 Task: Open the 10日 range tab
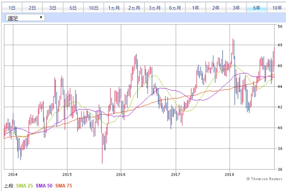pos(93,7)
